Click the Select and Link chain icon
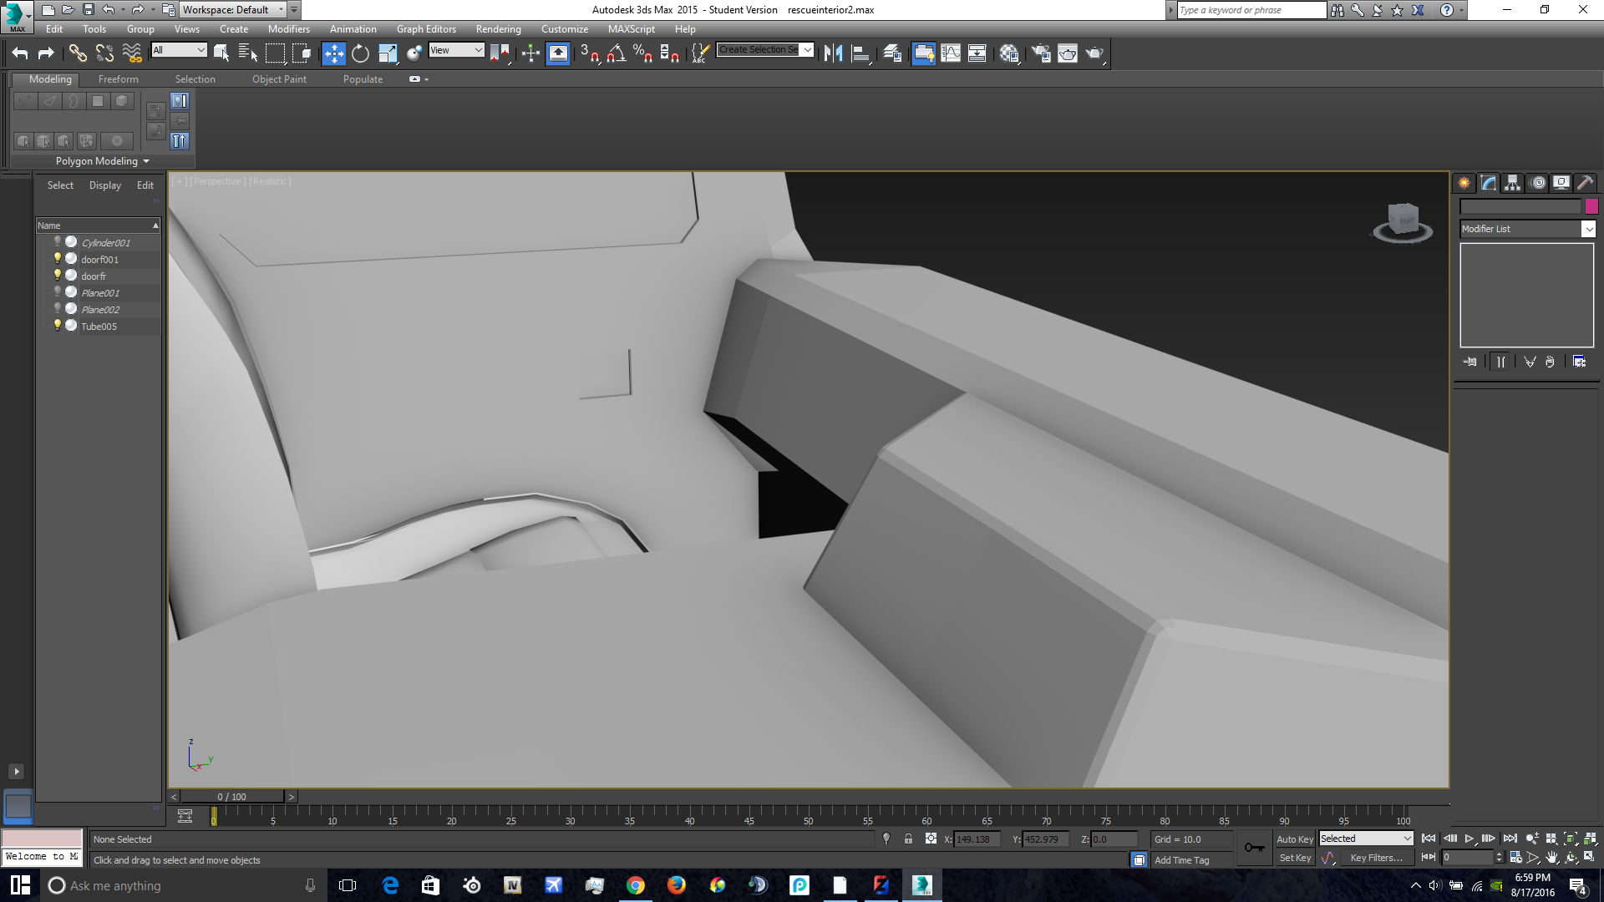Screen dimensions: 1604x902 78,53
